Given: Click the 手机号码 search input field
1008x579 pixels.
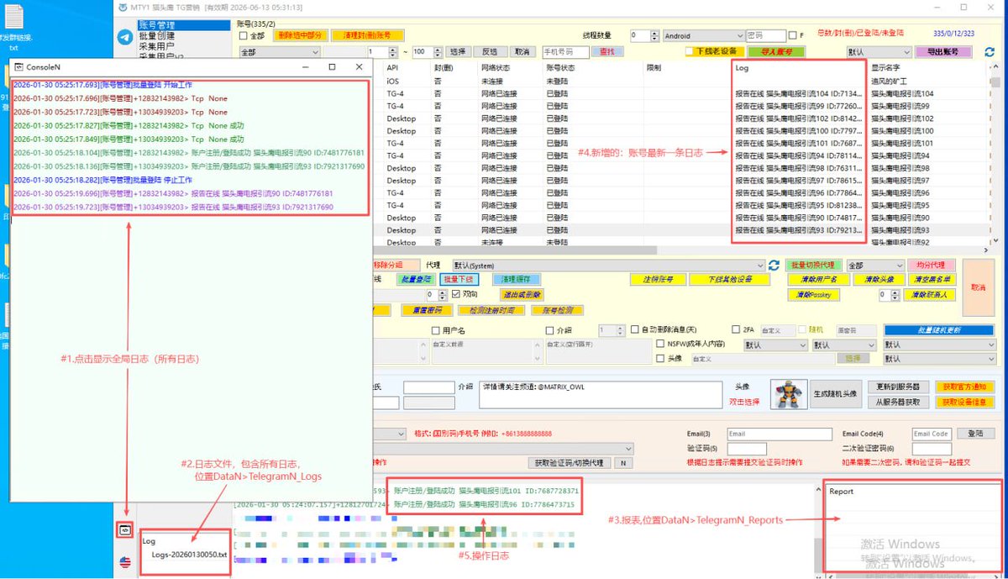Looking at the screenshot, I should [565, 52].
